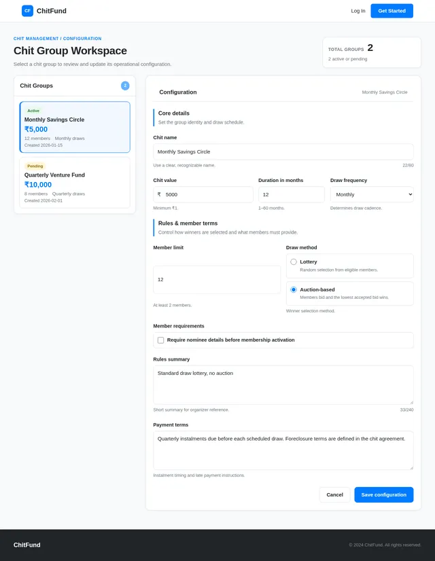
Task: Click the 22/80 character counter
Action: pyautogui.click(x=408, y=165)
